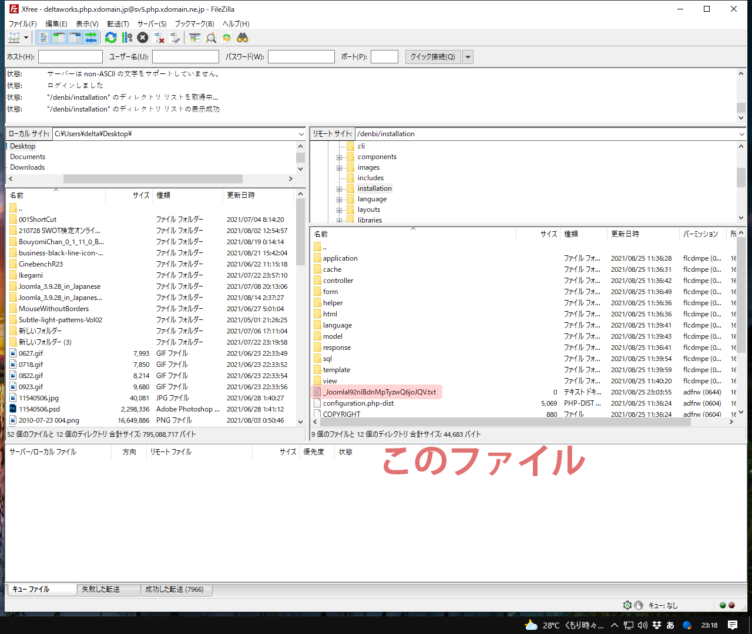The width and height of the screenshot is (752, 634).
Task: Sort remote files by 更新日時 column
Action: [625, 234]
